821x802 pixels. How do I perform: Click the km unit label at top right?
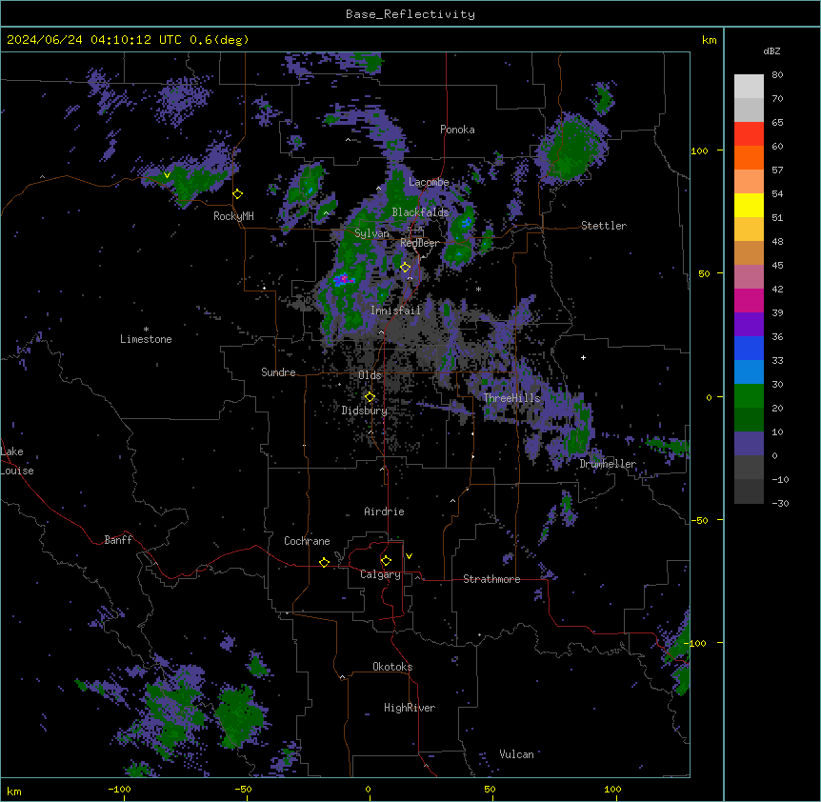[709, 40]
